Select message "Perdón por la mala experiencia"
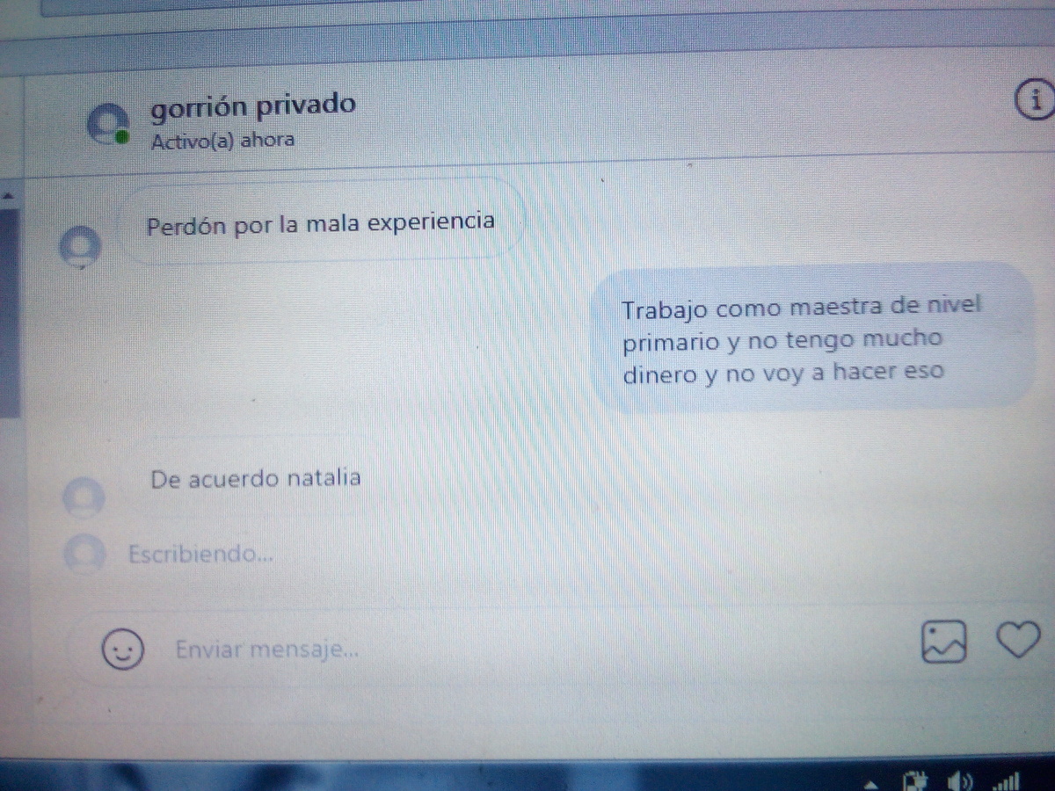Viewport: 1055px width, 791px height. (x=320, y=222)
